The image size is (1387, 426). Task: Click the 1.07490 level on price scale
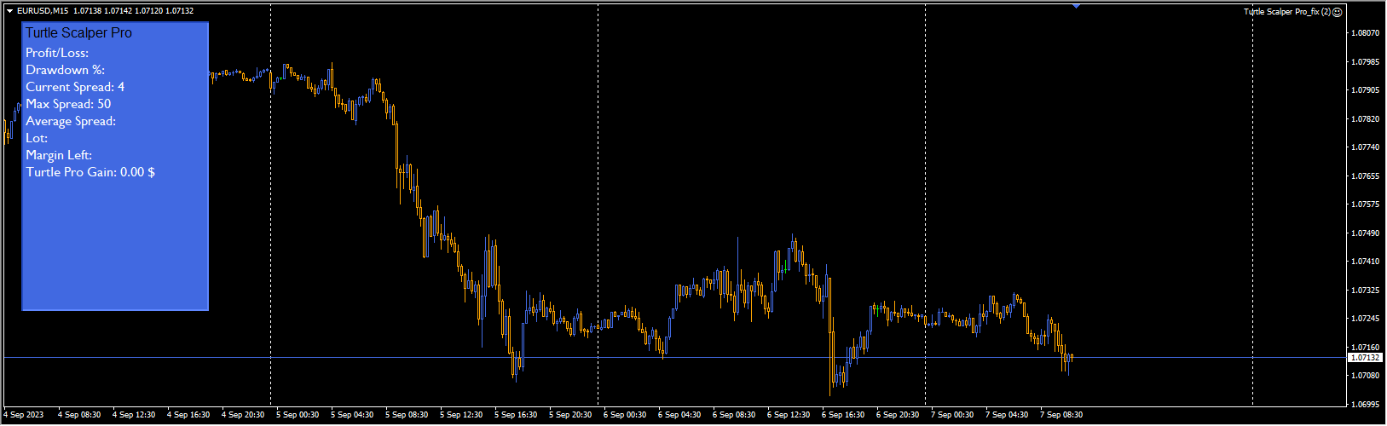point(1365,233)
